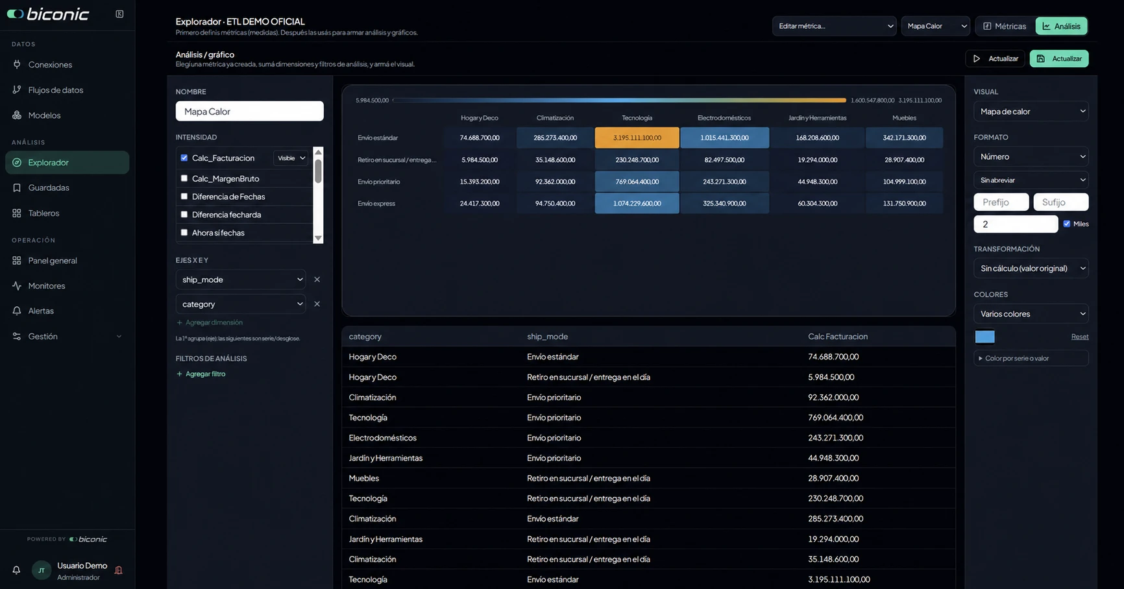The width and height of the screenshot is (1124, 589).
Task: Click the Nombre field containing Mapa Calor
Action: click(x=249, y=111)
